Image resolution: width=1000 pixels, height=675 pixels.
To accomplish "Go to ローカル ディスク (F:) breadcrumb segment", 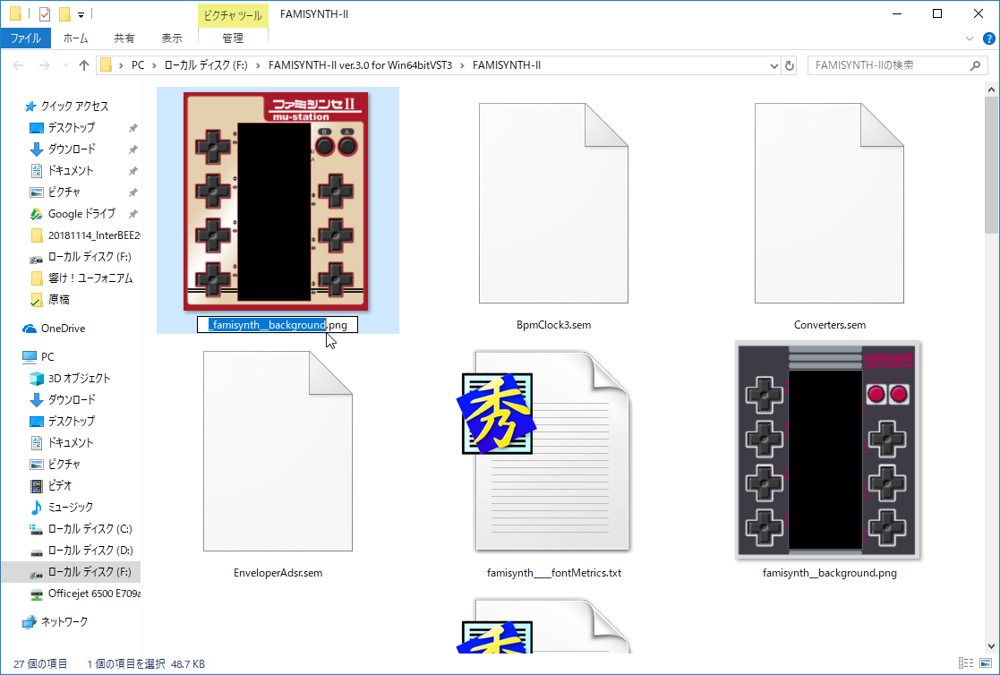I will point(206,65).
